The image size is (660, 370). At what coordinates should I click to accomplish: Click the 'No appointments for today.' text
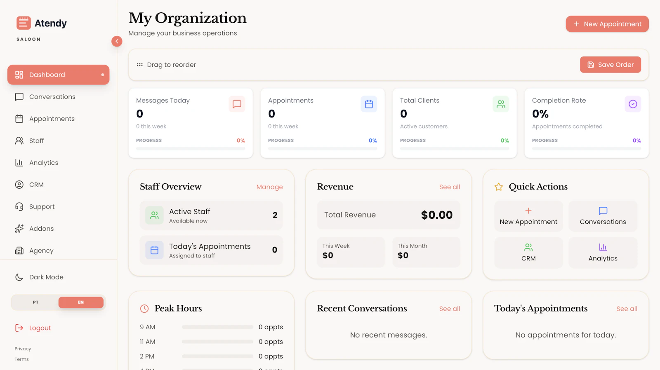point(566,335)
